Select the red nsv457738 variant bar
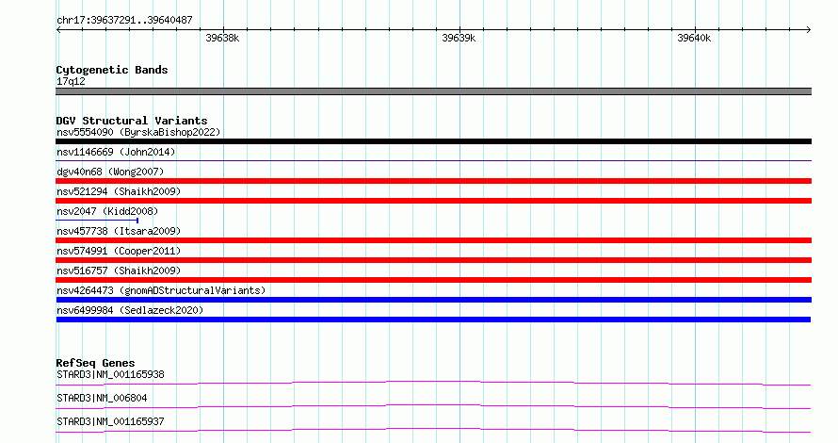Screen dimensions: 838x443 [x=433, y=240]
